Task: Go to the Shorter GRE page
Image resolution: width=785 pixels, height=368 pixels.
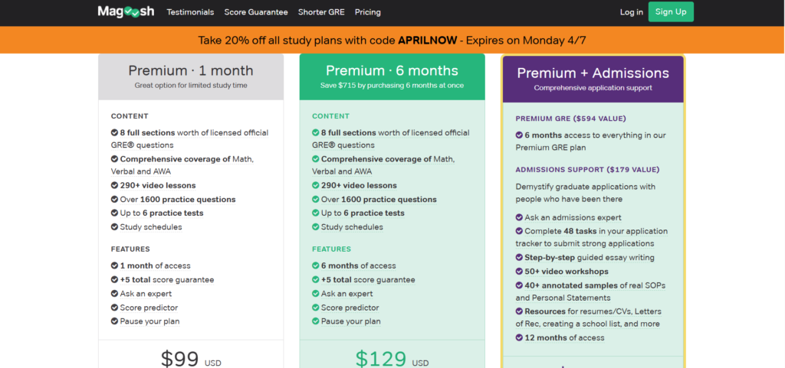Action: (x=321, y=12)
